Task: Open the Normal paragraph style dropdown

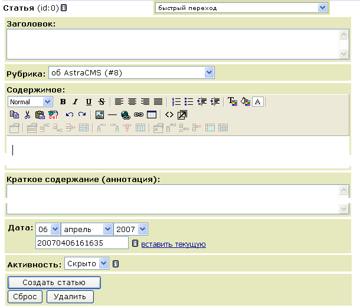Action: click(31, 102)
